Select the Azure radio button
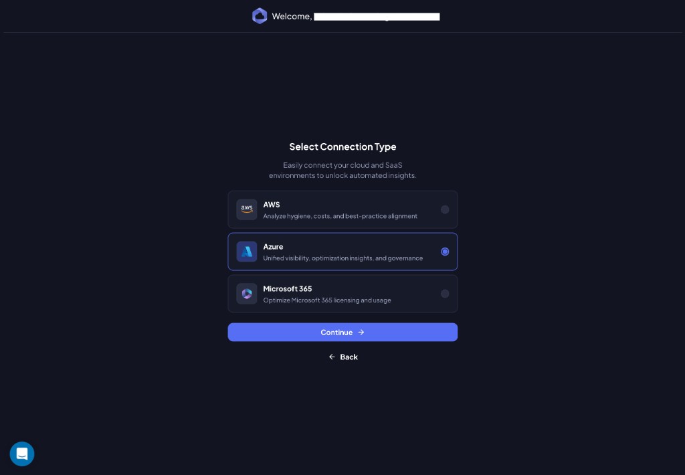 pos(445,252)
